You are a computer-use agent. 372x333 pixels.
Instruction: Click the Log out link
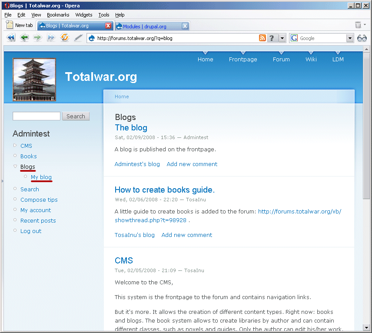pyautogui.click(x=31, y=231)
